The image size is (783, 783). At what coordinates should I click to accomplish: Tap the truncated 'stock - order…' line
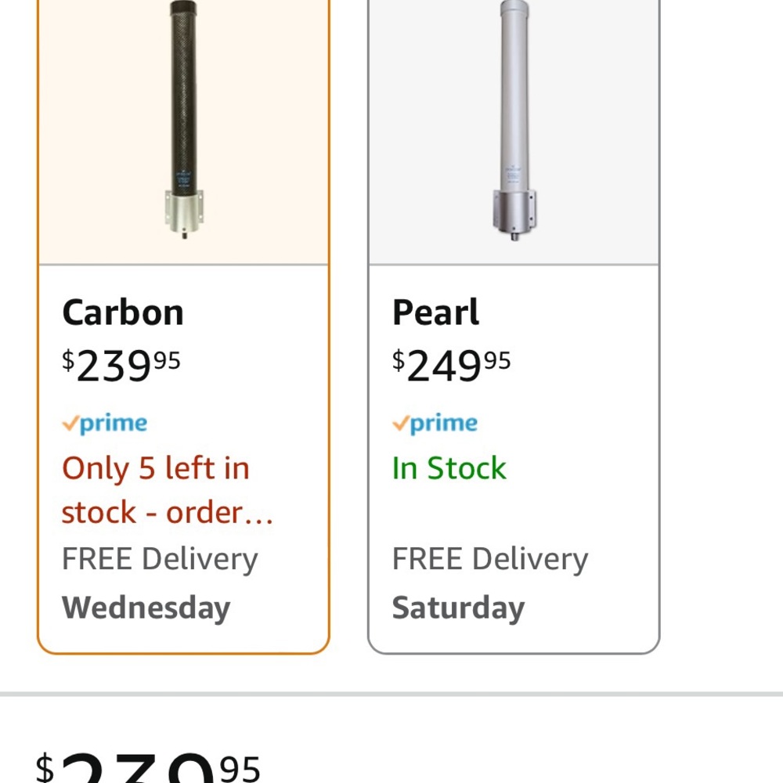point(168,513)
